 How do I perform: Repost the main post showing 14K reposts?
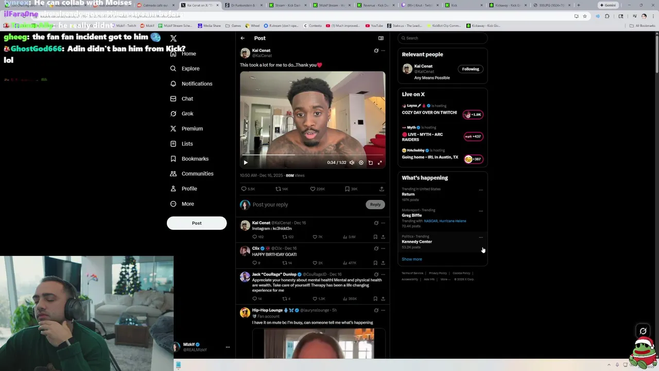click(278, 189)
